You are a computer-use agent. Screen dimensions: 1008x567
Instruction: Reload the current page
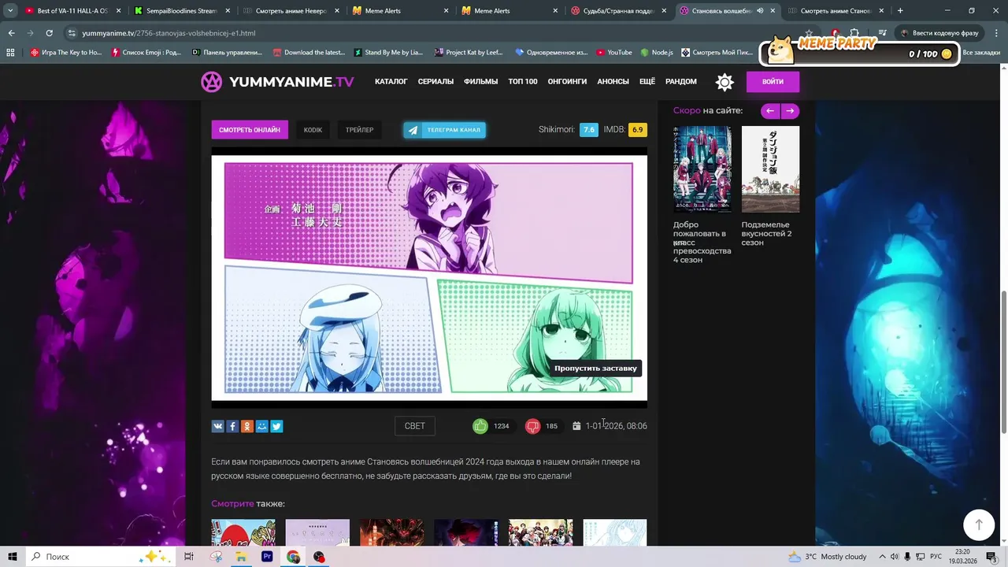49,33
